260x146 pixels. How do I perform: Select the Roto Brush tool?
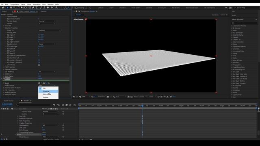pos(52,8)
